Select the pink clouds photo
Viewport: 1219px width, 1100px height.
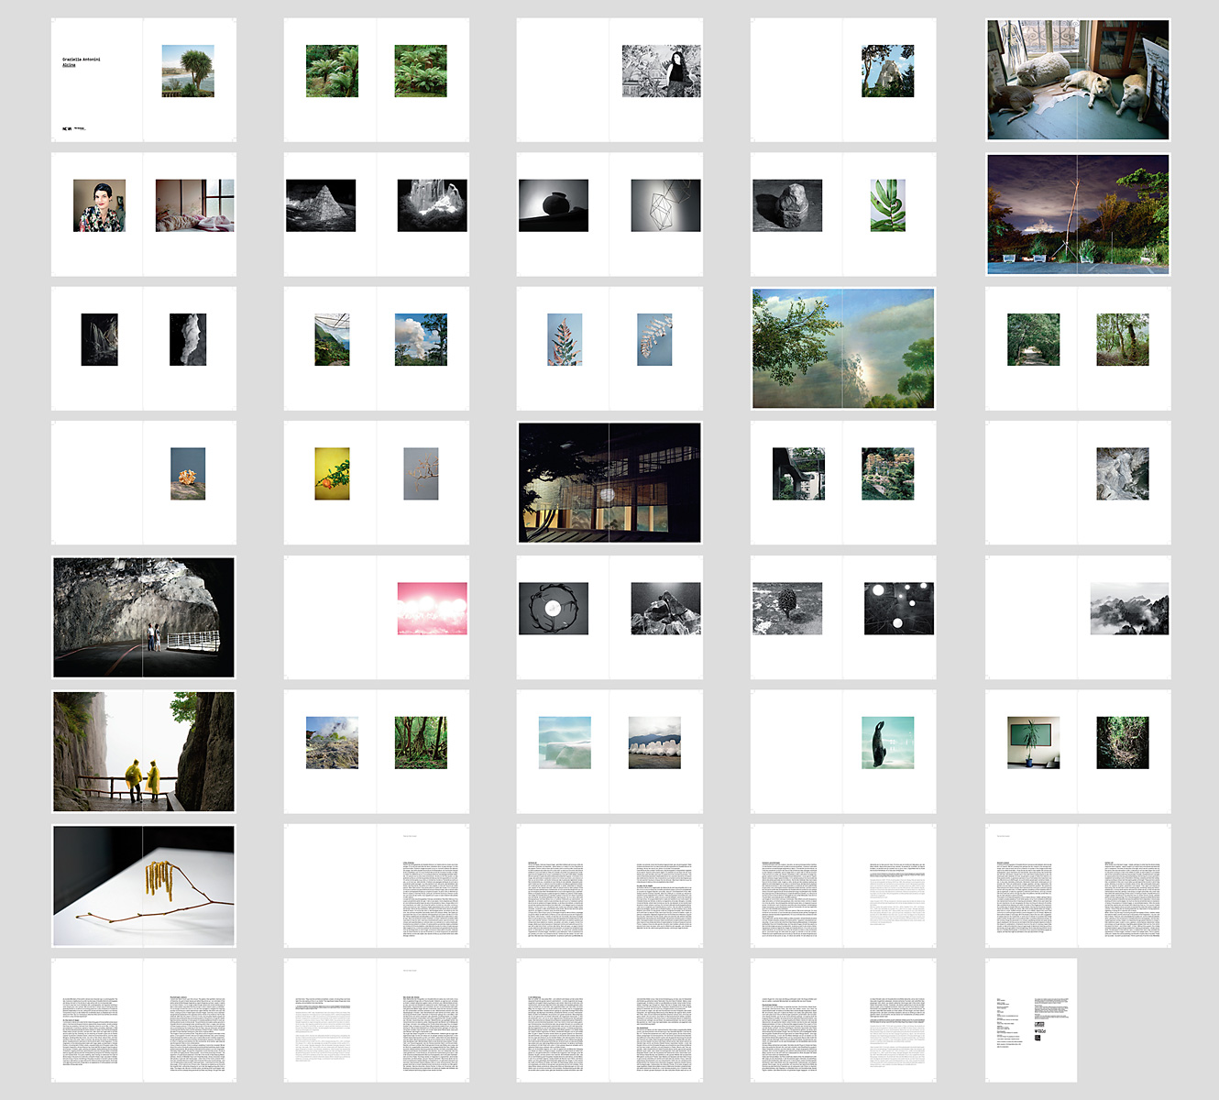(432, 608)
